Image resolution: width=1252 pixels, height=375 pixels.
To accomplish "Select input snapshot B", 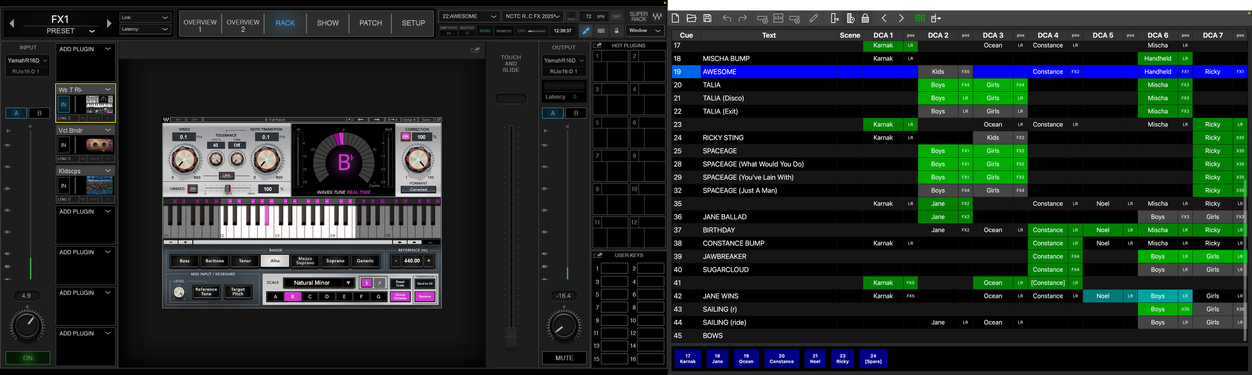I will coord(40,113).
